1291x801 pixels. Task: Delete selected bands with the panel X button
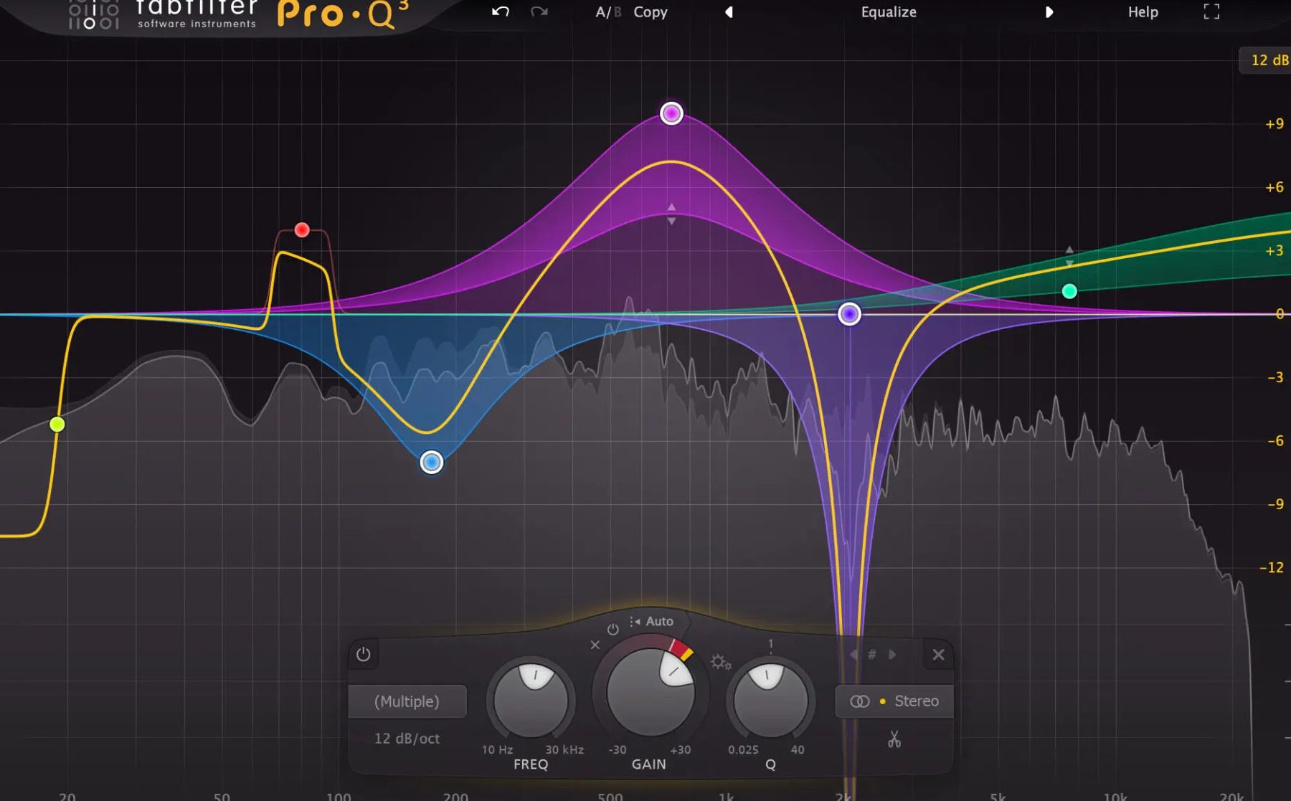[x=938, y=655]
